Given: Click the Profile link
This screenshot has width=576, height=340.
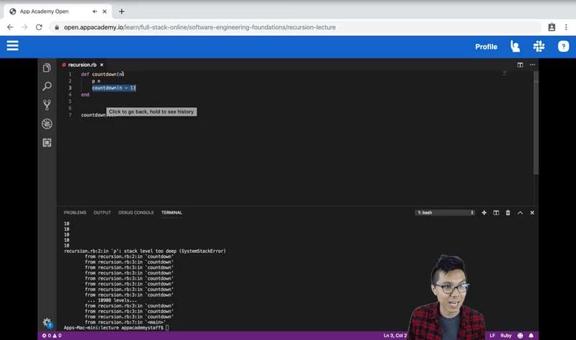Looking at the screenshot, I should click(486, 47).
